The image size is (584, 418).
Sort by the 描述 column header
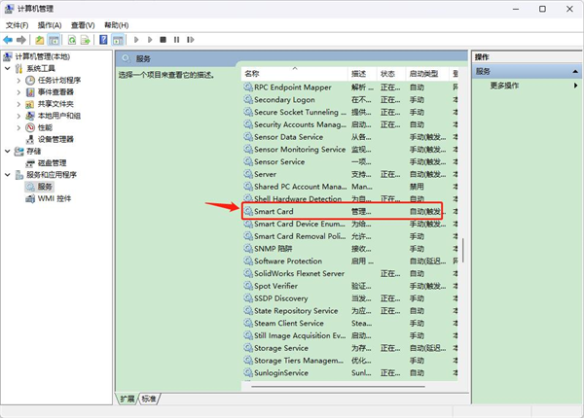point(362,74)
